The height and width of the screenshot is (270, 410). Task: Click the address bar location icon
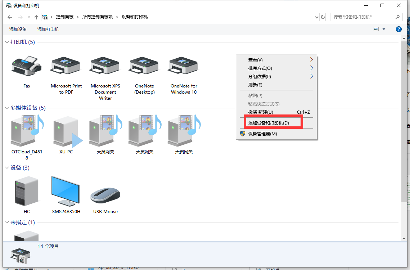[x=45, y=17]
